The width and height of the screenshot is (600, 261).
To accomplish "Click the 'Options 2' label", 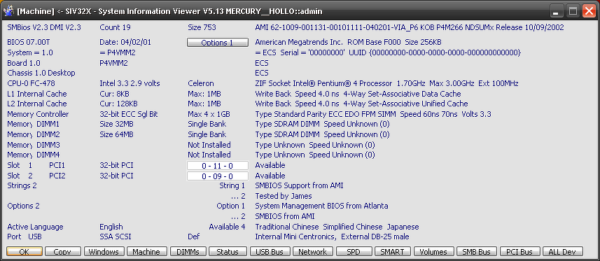I will [x=23, y=206].
